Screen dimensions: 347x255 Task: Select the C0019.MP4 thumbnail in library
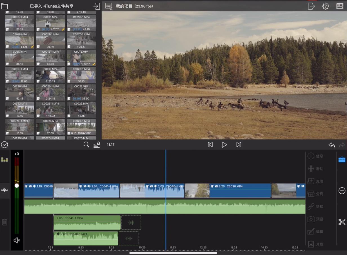tap(50, 75)
